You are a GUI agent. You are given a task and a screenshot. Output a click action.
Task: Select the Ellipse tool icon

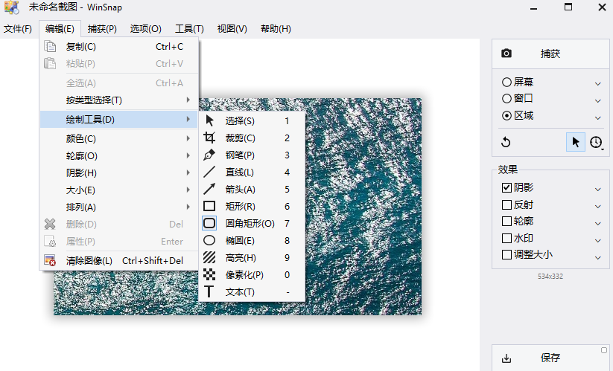[x=209, y=240]
